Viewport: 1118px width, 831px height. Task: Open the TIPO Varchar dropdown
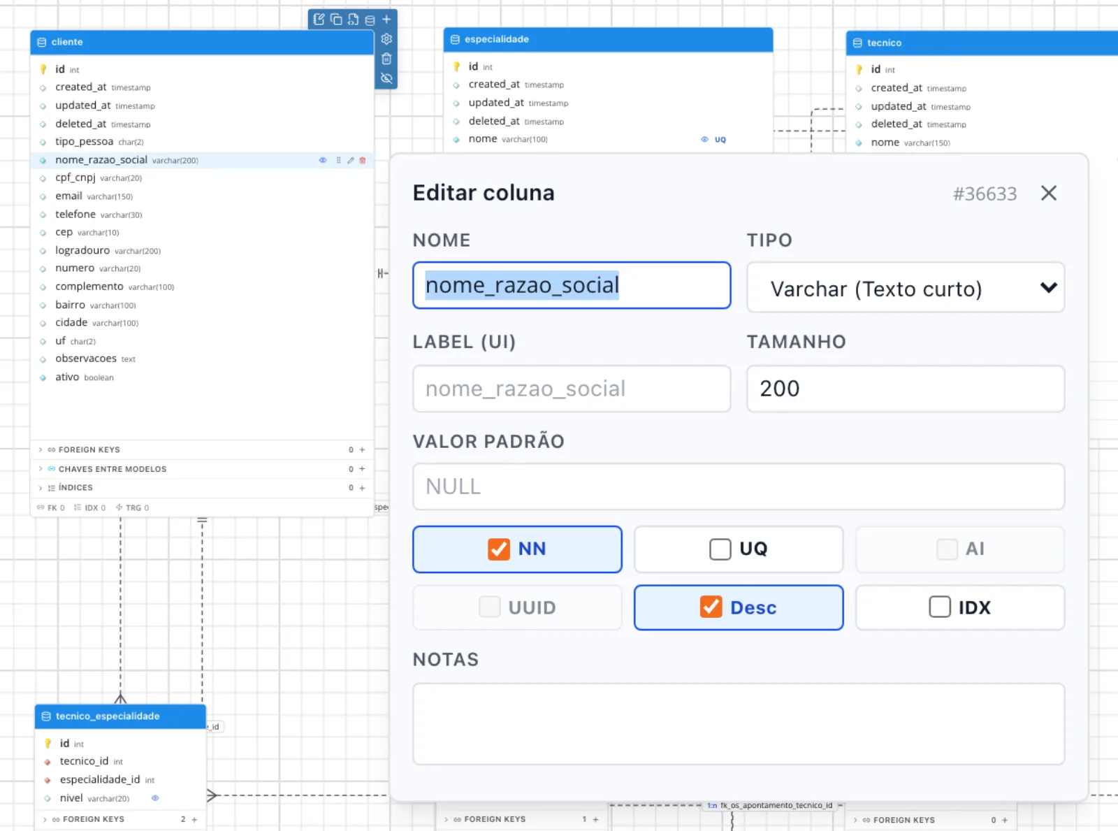pyautogui.click(x=906, y=287)
